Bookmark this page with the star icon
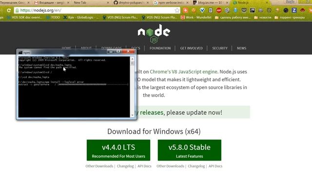312x175 pixels. (177, 10)
